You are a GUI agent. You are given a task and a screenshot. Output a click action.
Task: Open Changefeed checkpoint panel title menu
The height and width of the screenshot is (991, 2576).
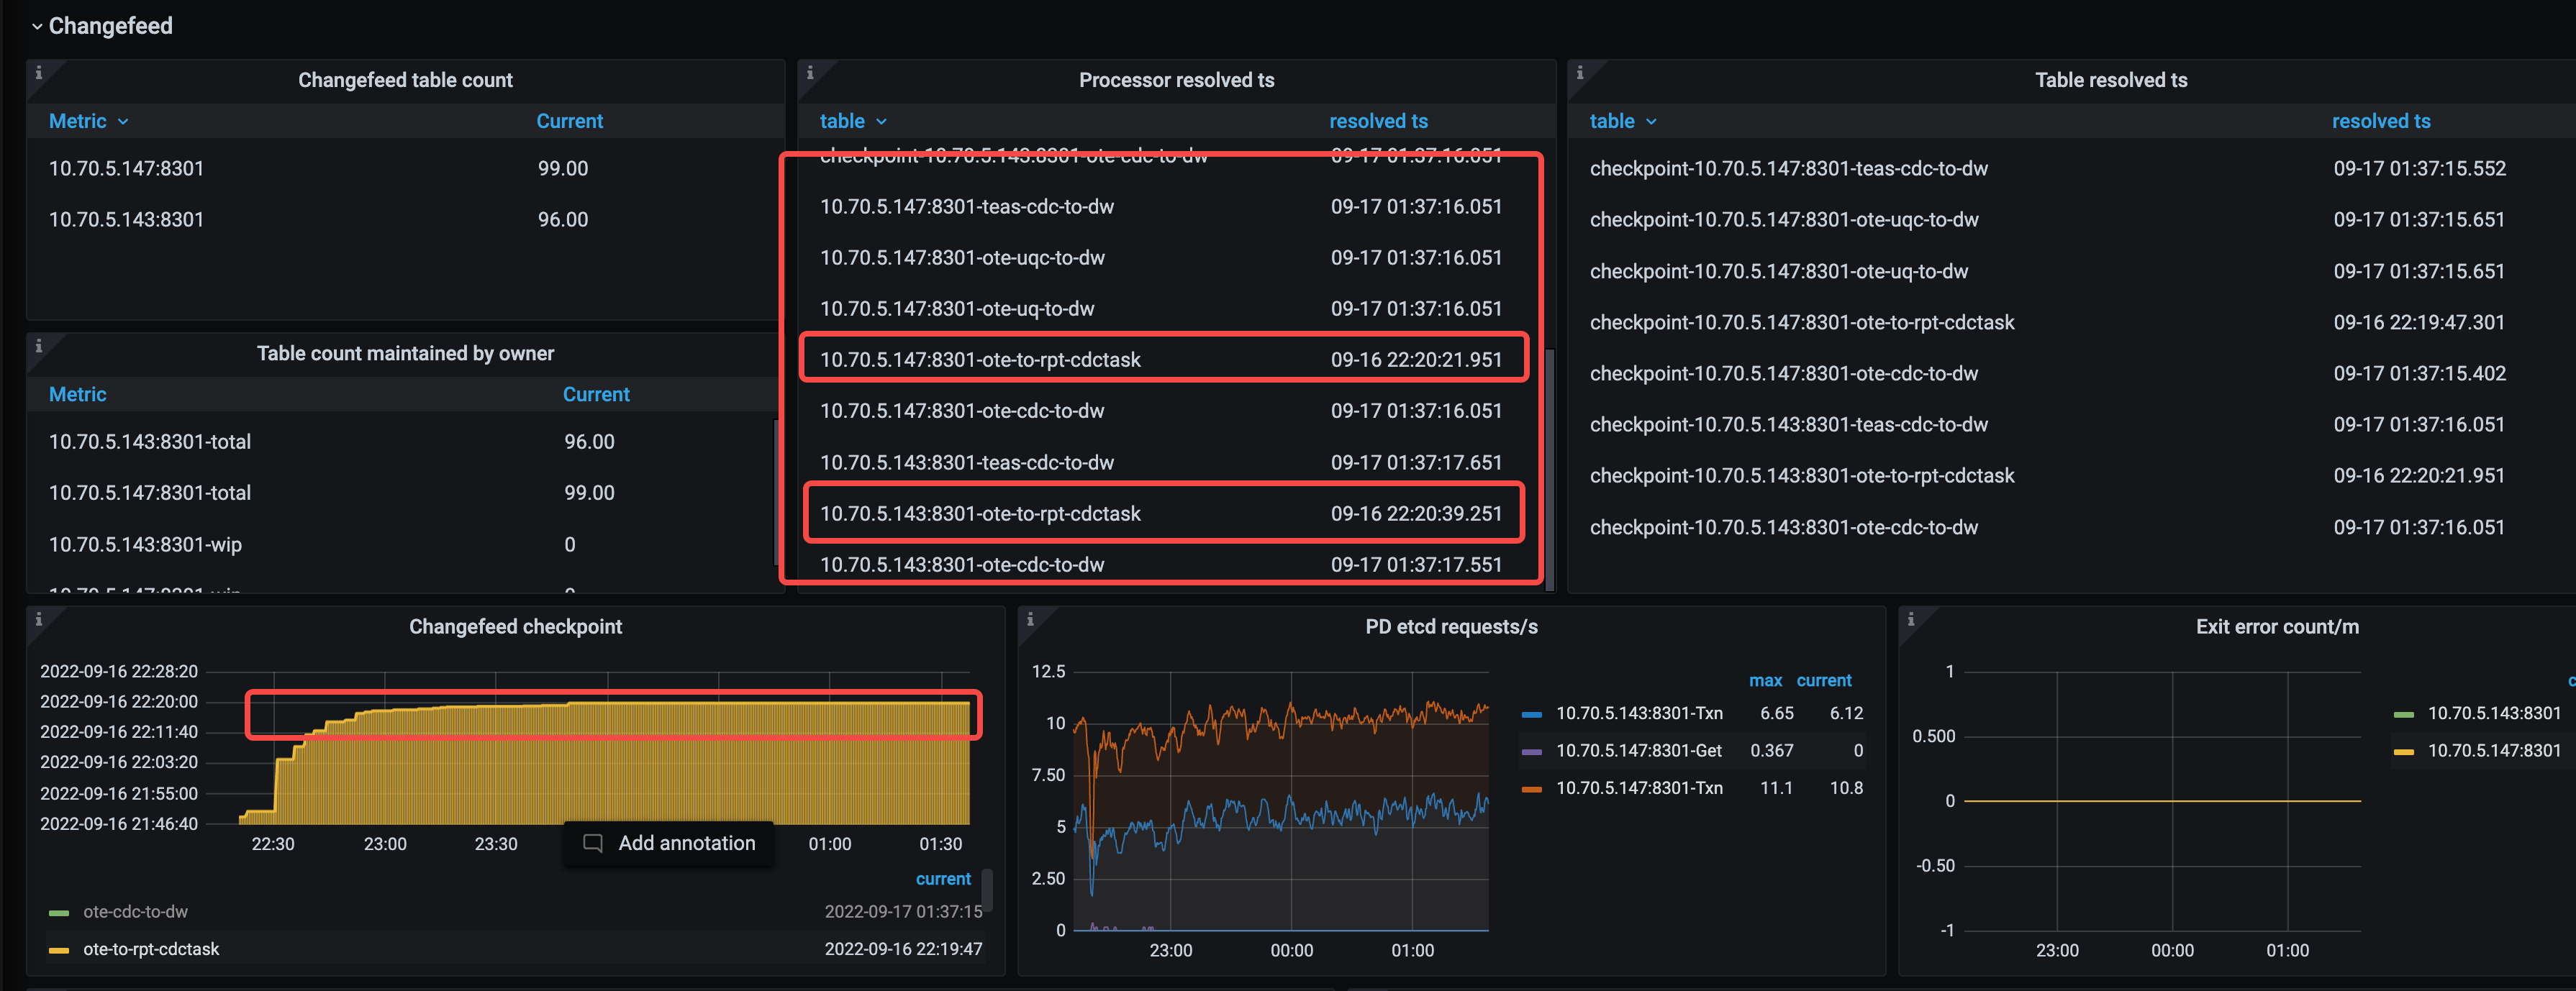pyautogui.click(x=515, y=626)
